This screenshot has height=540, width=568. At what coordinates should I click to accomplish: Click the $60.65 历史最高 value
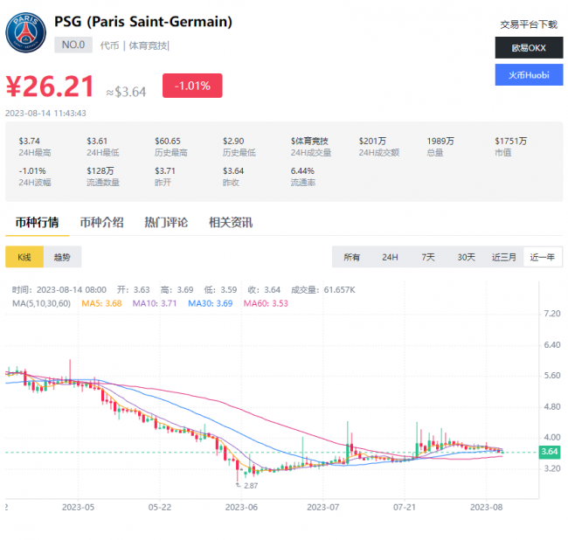168,141
